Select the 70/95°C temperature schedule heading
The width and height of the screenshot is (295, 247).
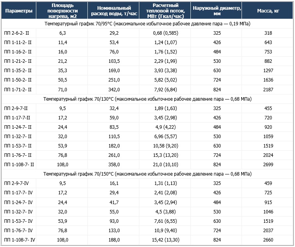147,24
